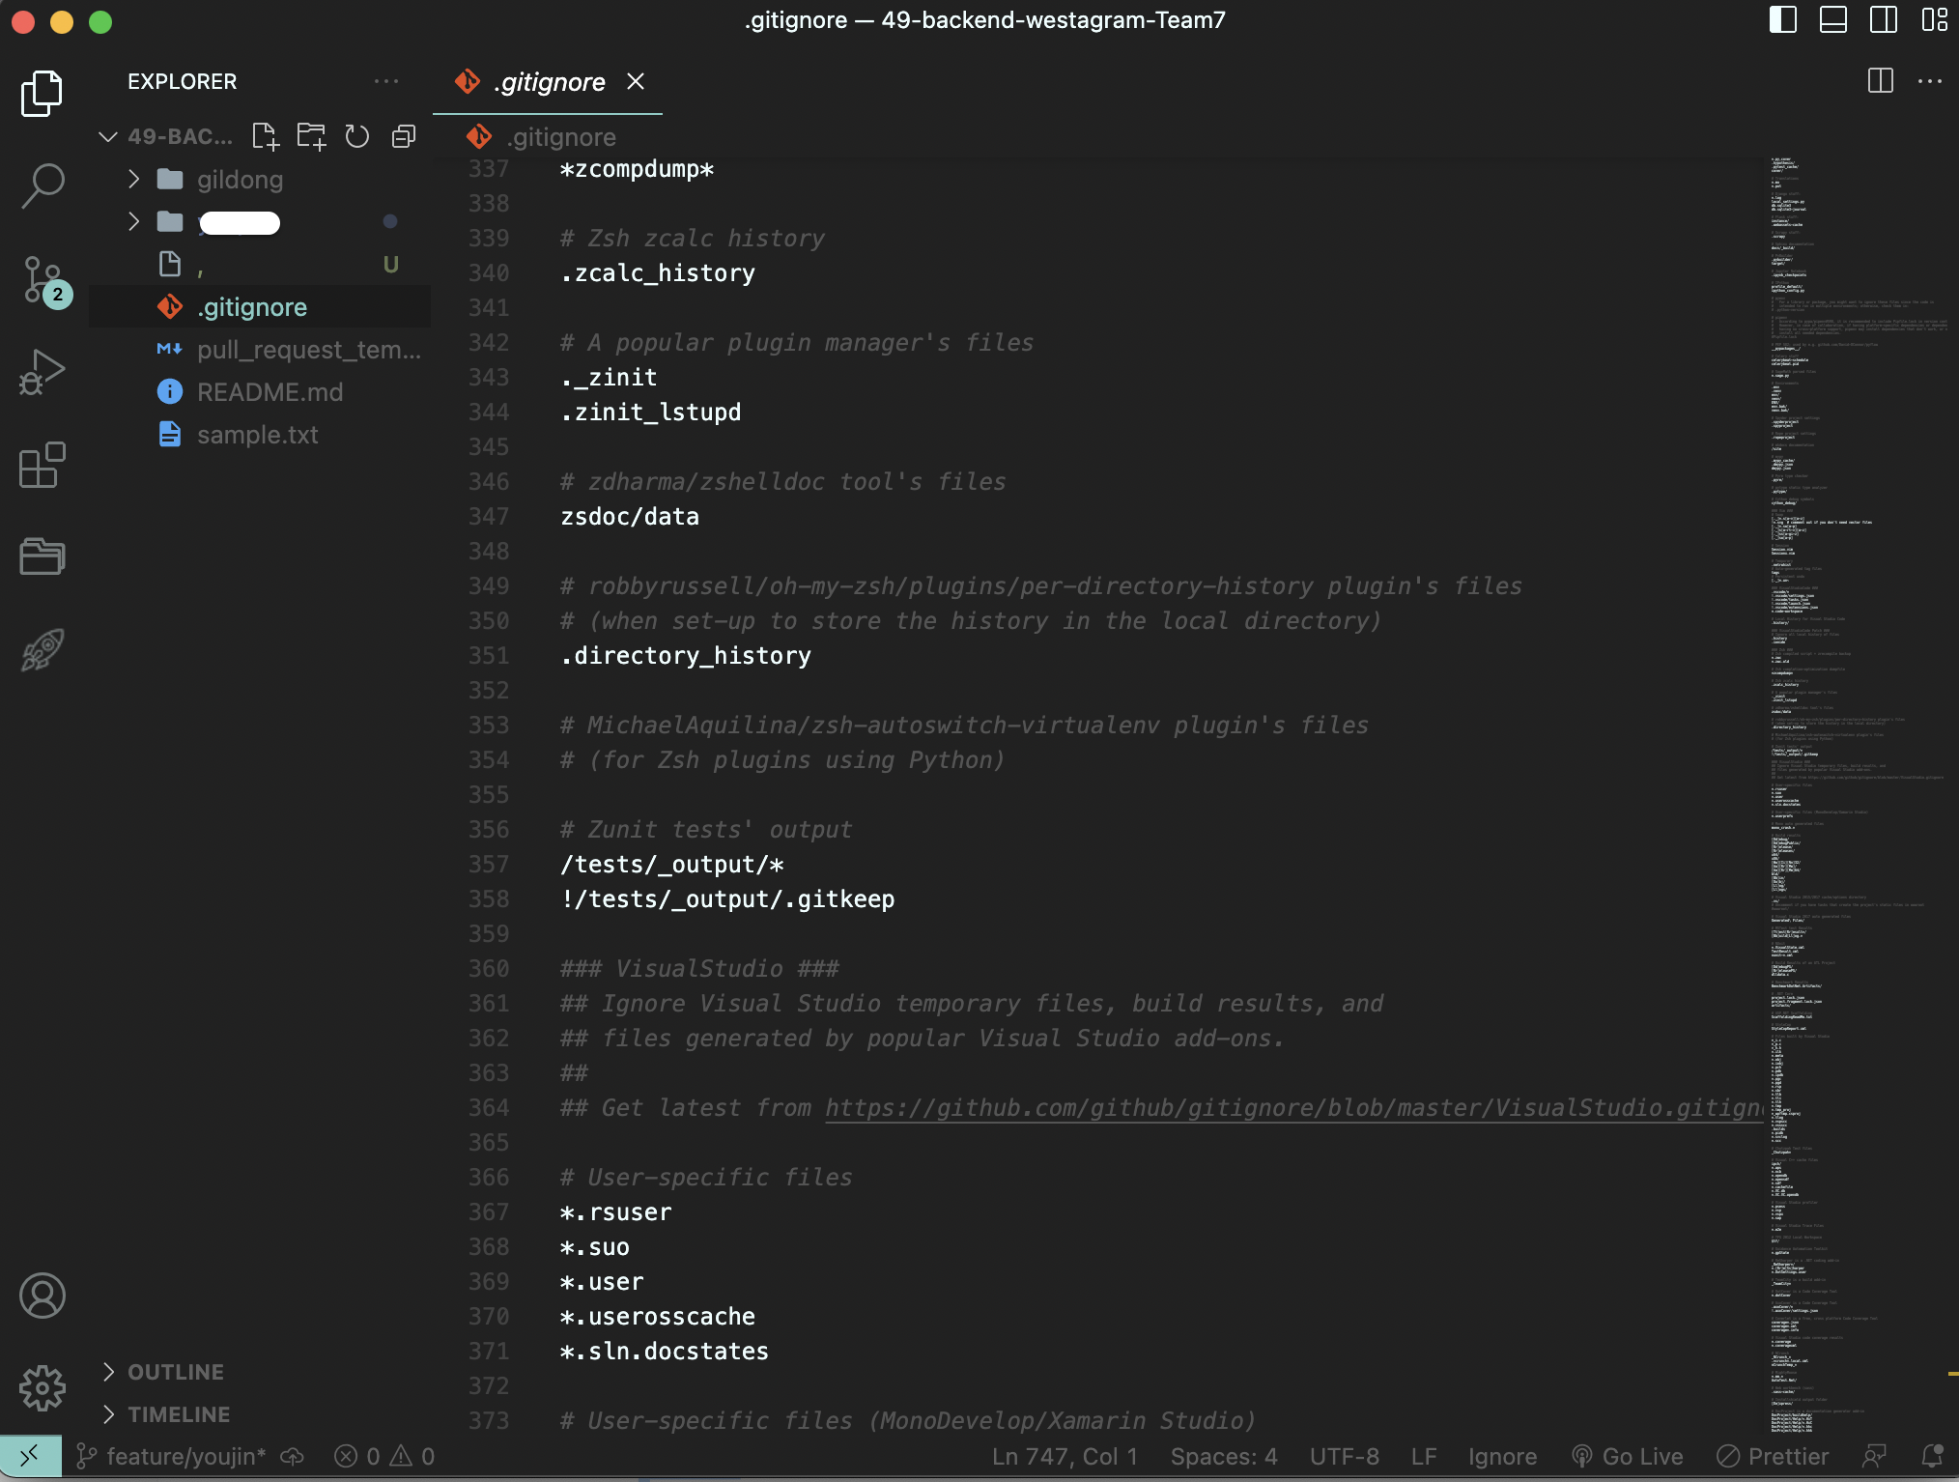The height and width of the screenshot is (1482, 1959).
Task: Open the Search view in activity bar
Action: coord(43,185)
